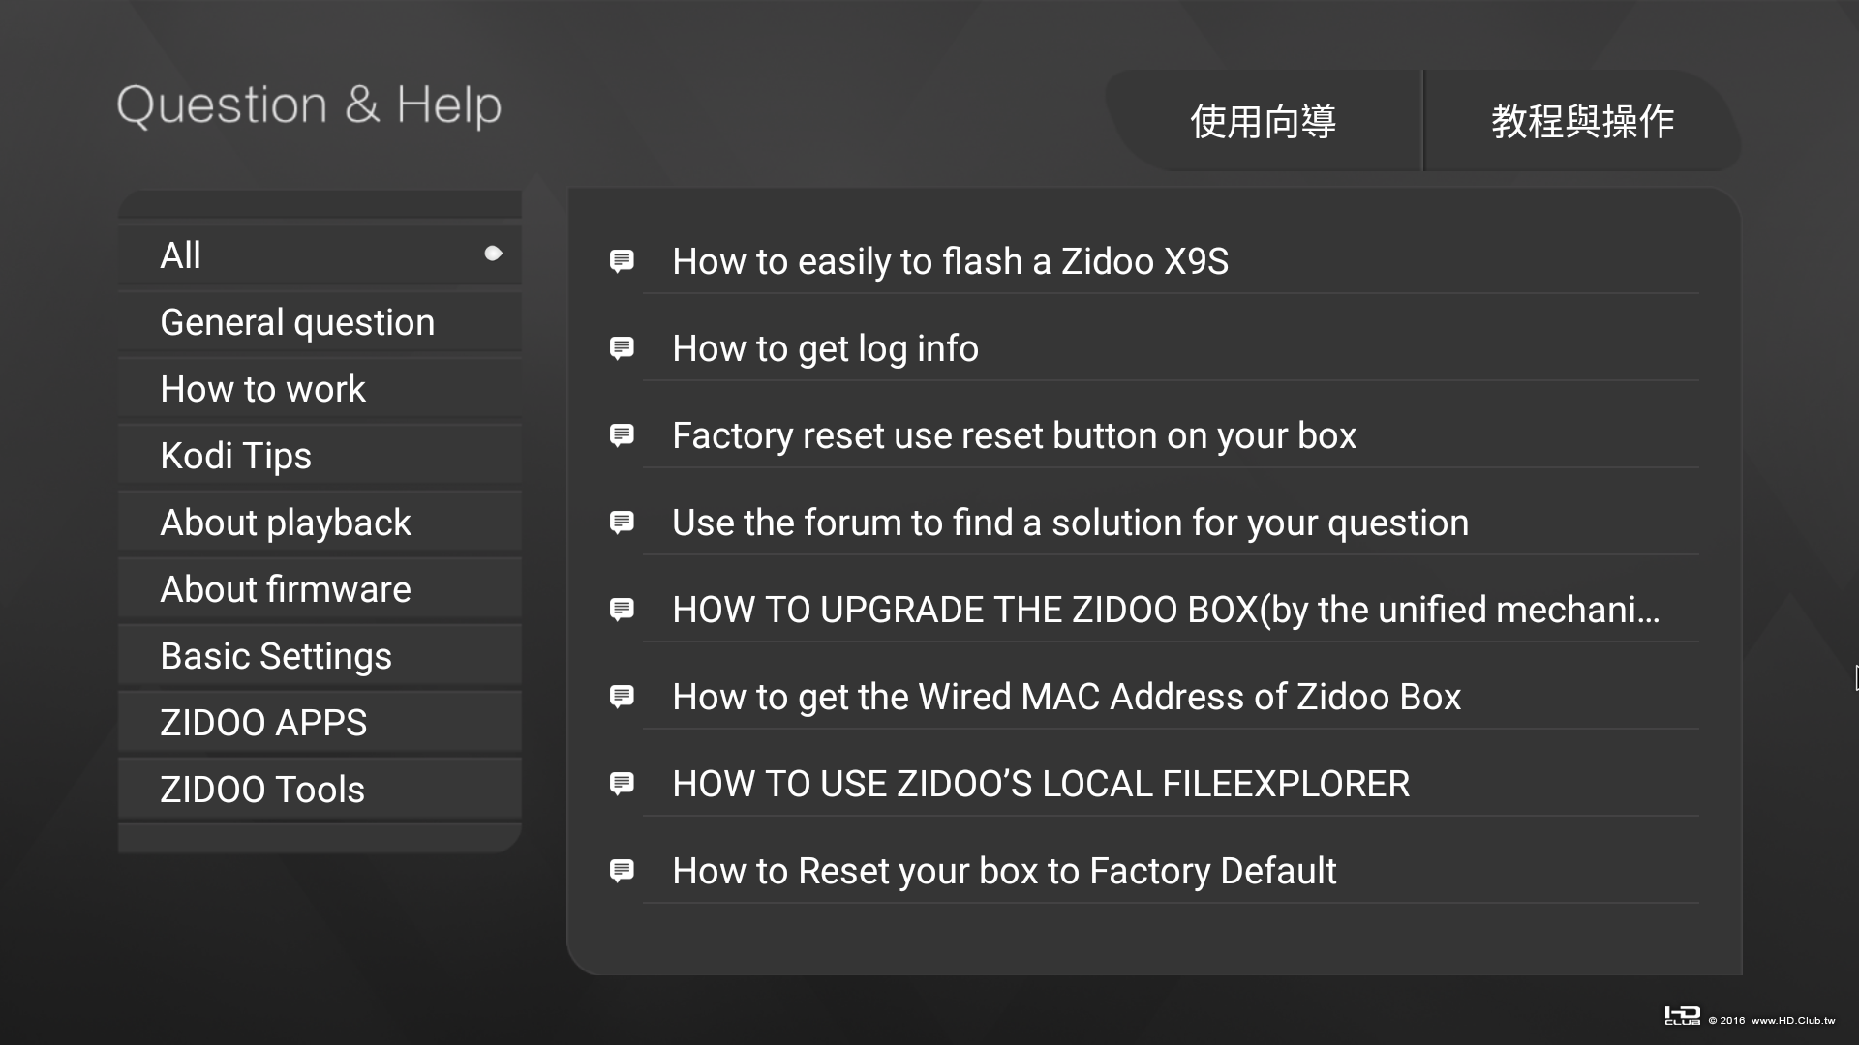Click the icon beside LOCAL FILEEXPLORER article
This screenshot has width=1859, height=1045.
(x=622, y=784)
